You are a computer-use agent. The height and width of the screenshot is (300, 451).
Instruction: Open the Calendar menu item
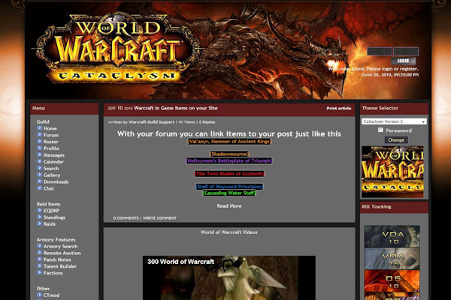click(x=53, y=162)
